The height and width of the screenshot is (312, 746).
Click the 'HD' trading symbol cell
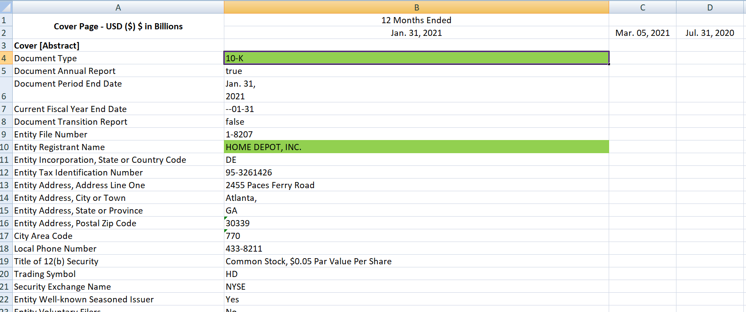pyautogui.click(x=416, y=274)
